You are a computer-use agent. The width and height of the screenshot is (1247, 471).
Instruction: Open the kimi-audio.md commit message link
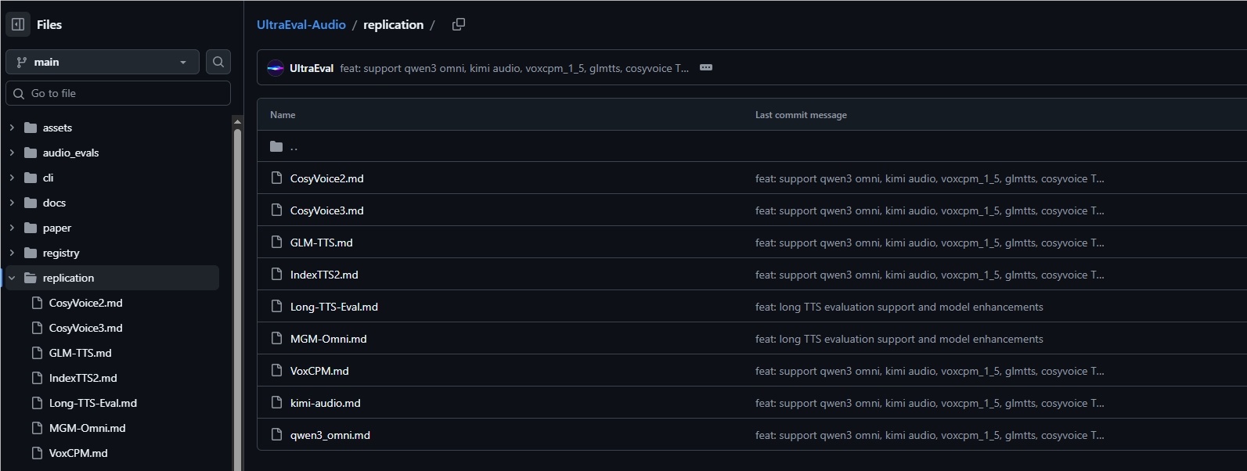[929, 403]
